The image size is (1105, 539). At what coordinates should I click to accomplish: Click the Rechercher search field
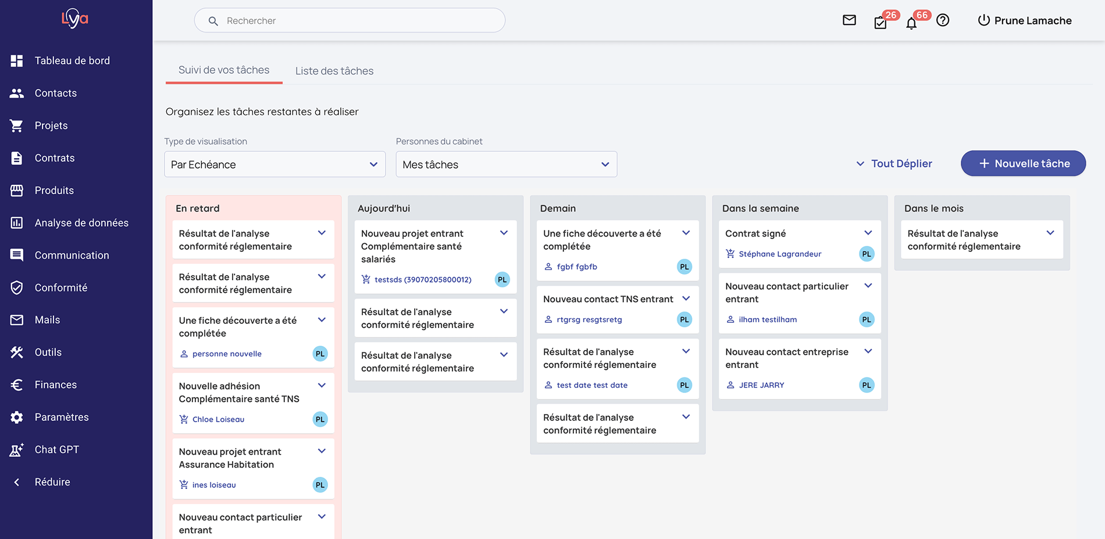pos(350,20)
